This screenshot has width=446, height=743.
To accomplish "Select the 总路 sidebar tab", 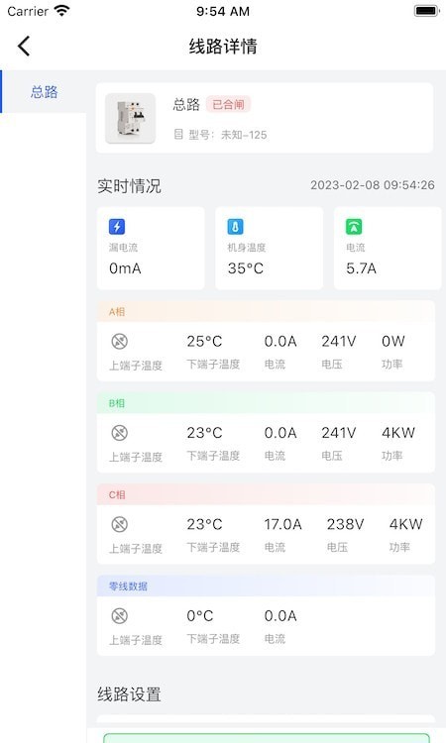I will (x=44, y=91).
